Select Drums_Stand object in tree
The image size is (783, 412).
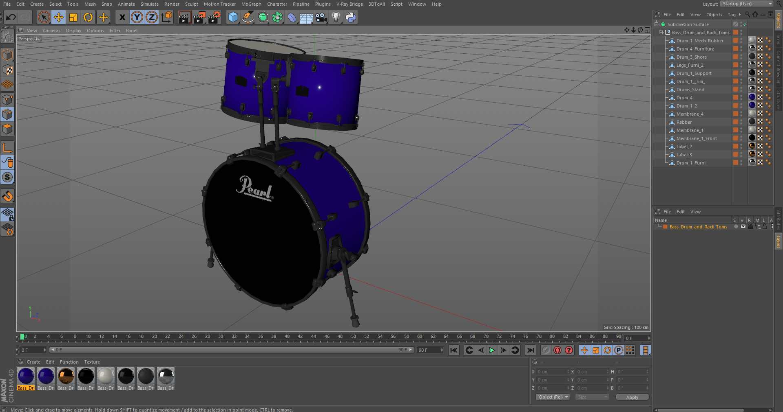click(x=690, y=90)
